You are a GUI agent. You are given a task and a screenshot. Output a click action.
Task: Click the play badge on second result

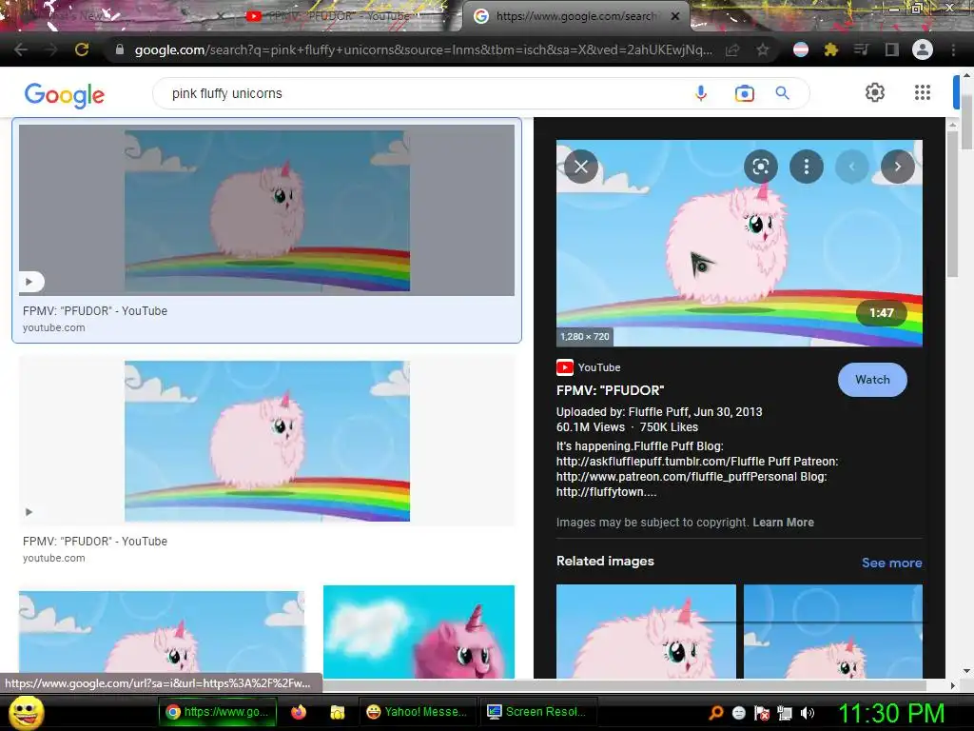tap(29, 511)
